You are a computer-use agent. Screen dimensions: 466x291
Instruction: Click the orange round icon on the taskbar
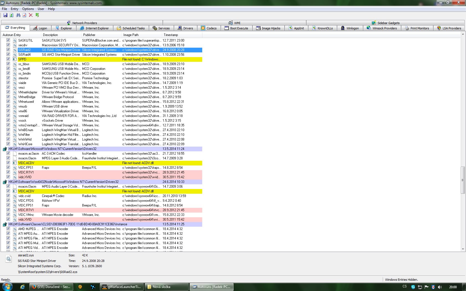(80, 287)
